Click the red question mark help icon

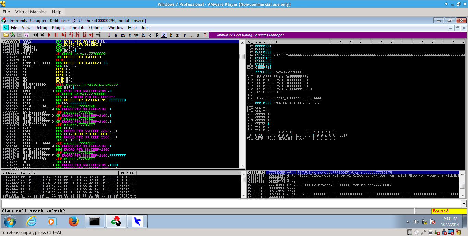click(x=205, y=35)
